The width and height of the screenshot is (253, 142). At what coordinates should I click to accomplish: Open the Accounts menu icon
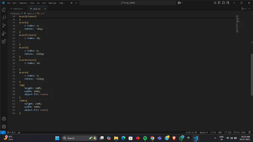tap(4, 119)
